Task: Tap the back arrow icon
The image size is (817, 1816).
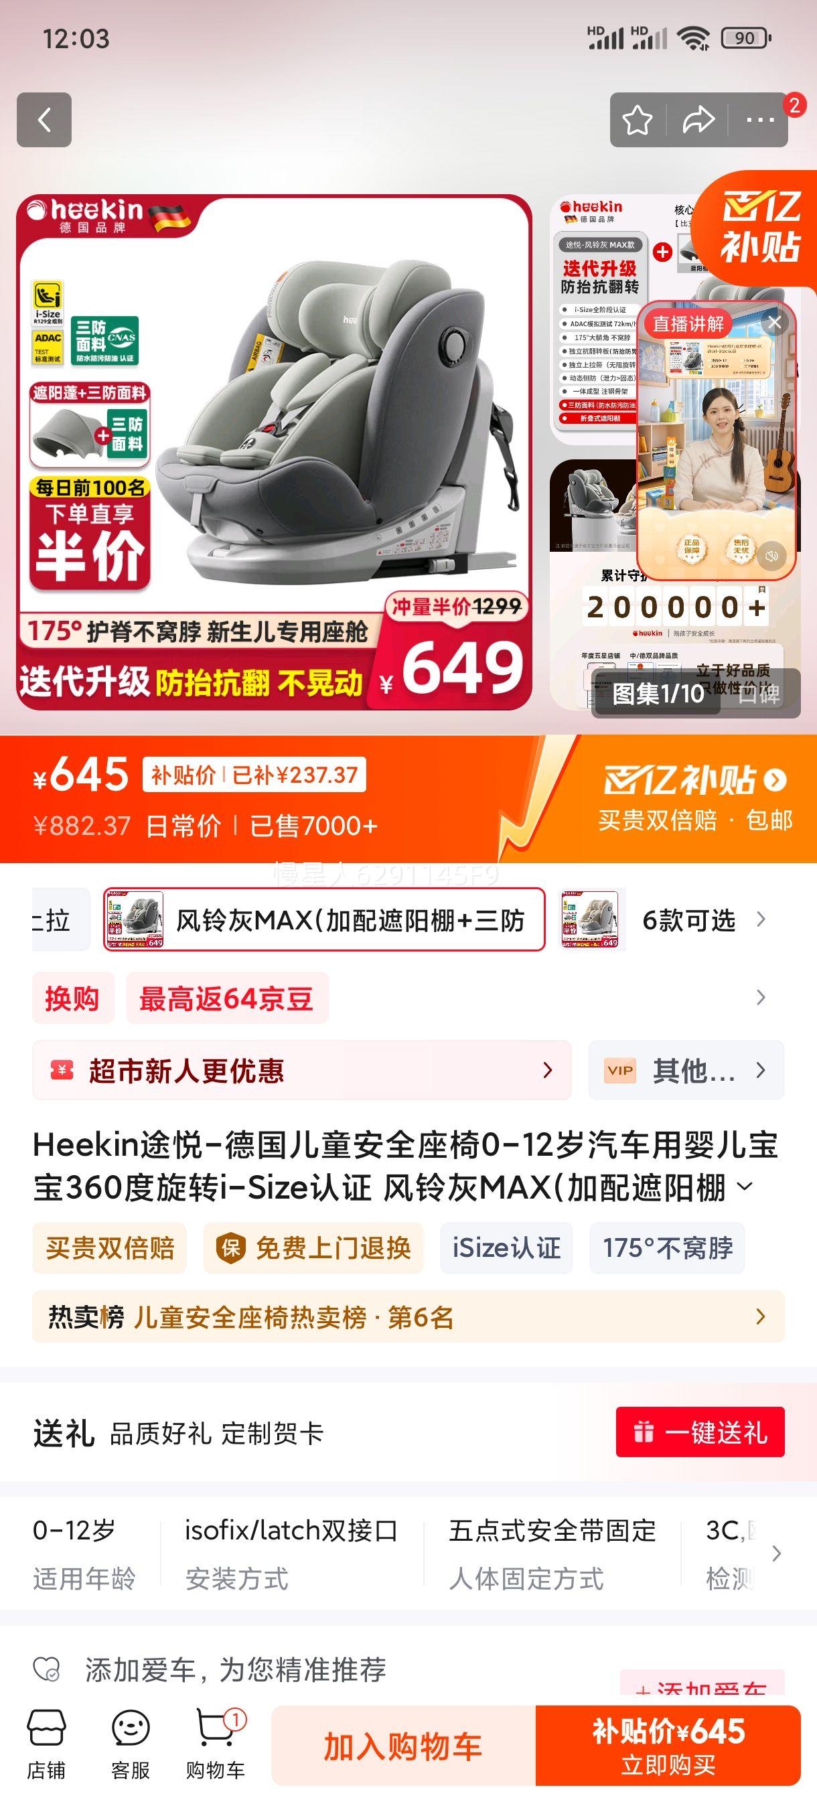Action: (44, 120)
